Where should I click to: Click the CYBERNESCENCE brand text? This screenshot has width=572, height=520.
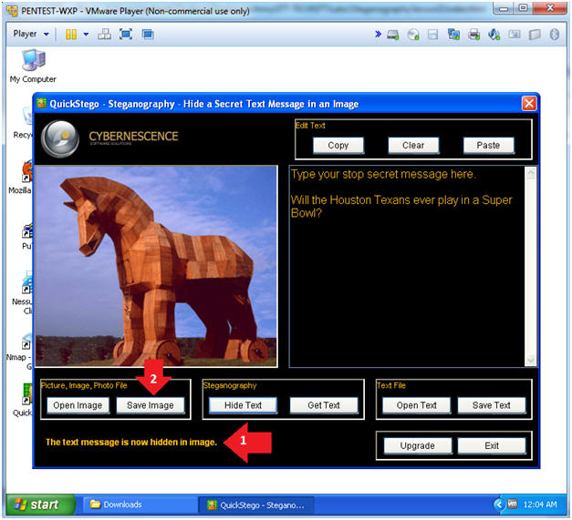(133, 137)
